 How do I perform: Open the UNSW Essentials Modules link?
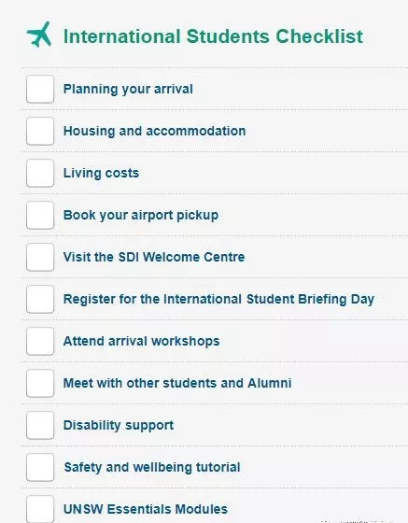pos(146,509)
